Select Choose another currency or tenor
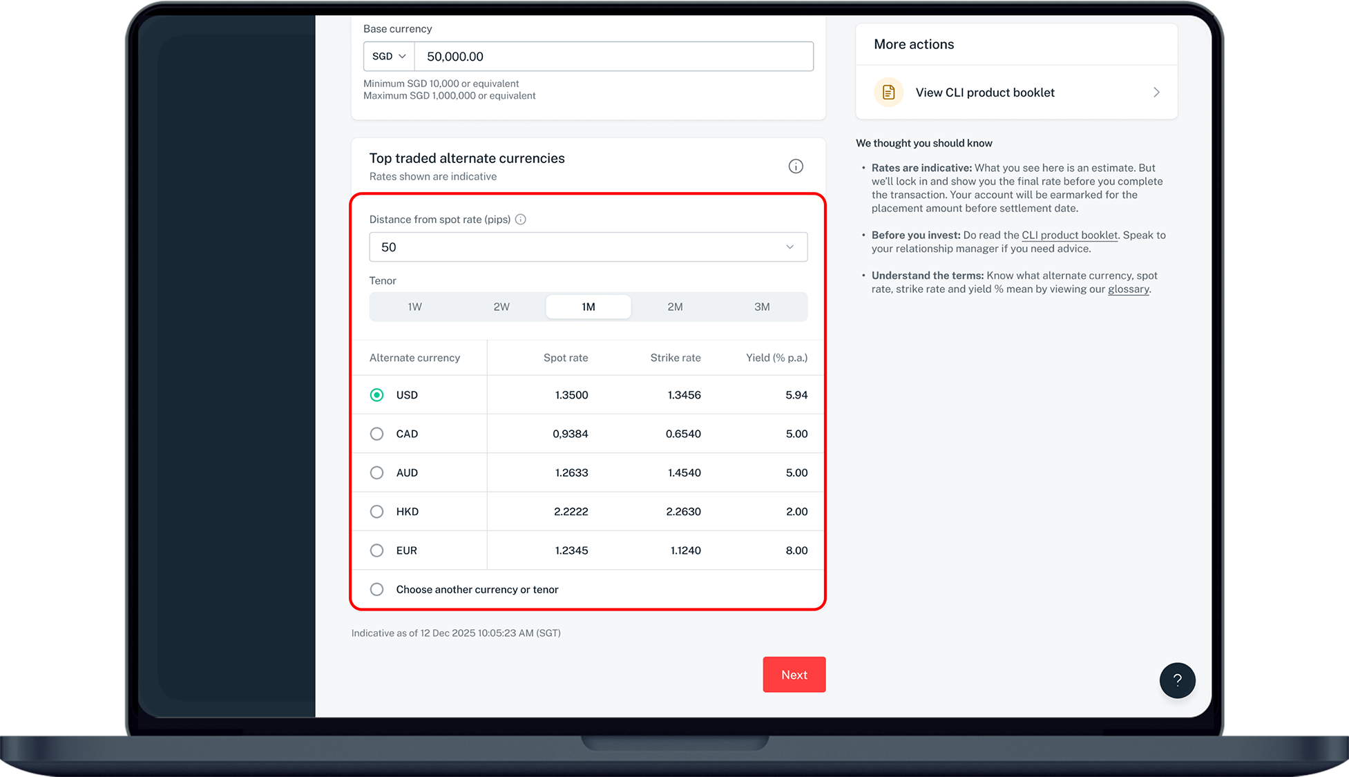 point(376,589)
